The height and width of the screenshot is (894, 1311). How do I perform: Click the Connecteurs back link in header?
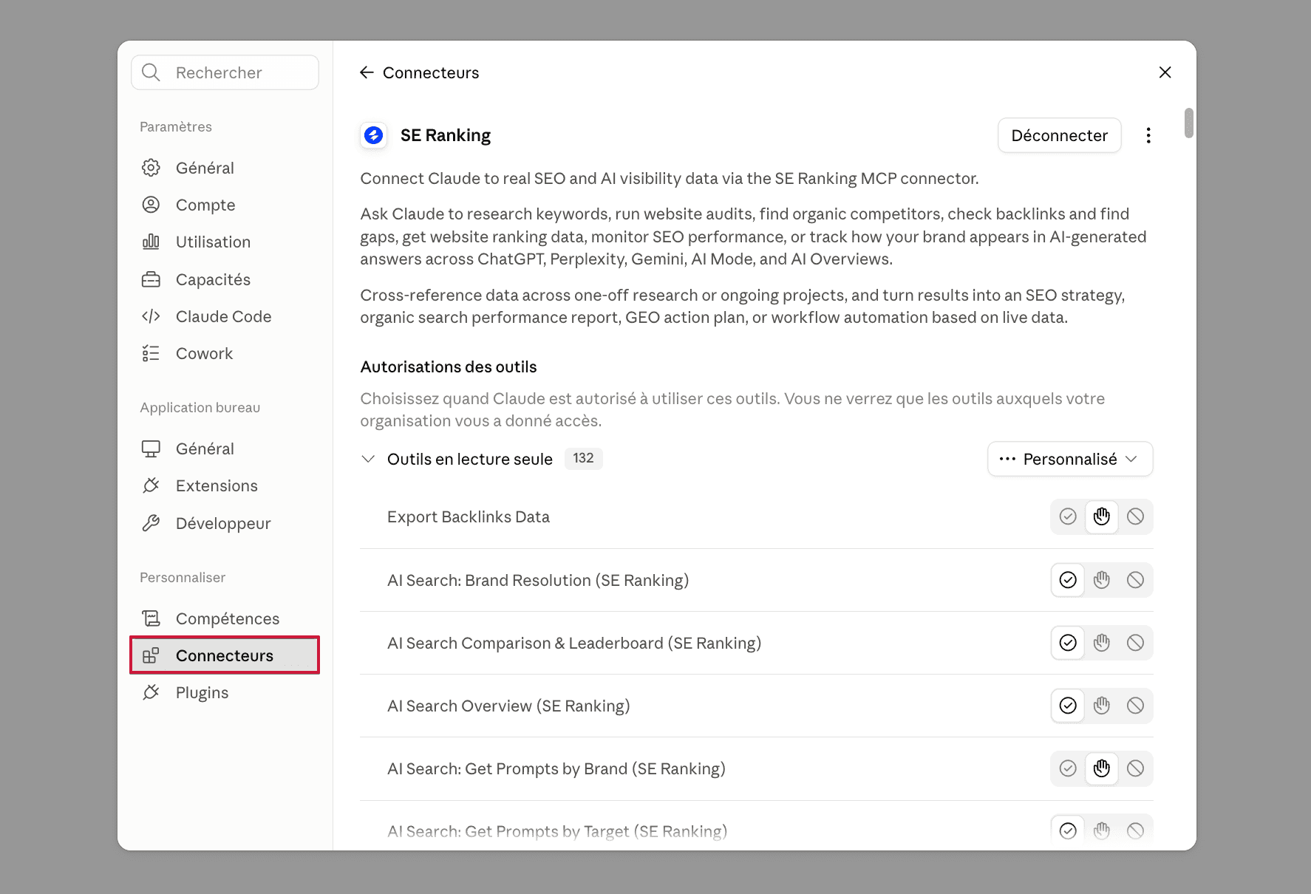431,72
